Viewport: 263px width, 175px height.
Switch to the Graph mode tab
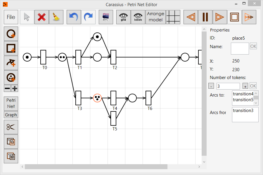(11, 115)
